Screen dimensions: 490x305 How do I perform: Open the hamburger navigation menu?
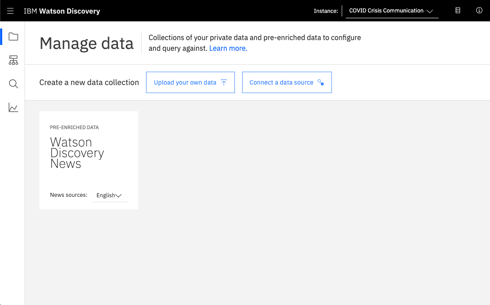click(x=10, y=11)
